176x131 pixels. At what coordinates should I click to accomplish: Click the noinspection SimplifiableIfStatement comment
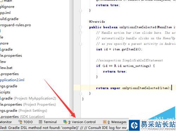point(130,60)
